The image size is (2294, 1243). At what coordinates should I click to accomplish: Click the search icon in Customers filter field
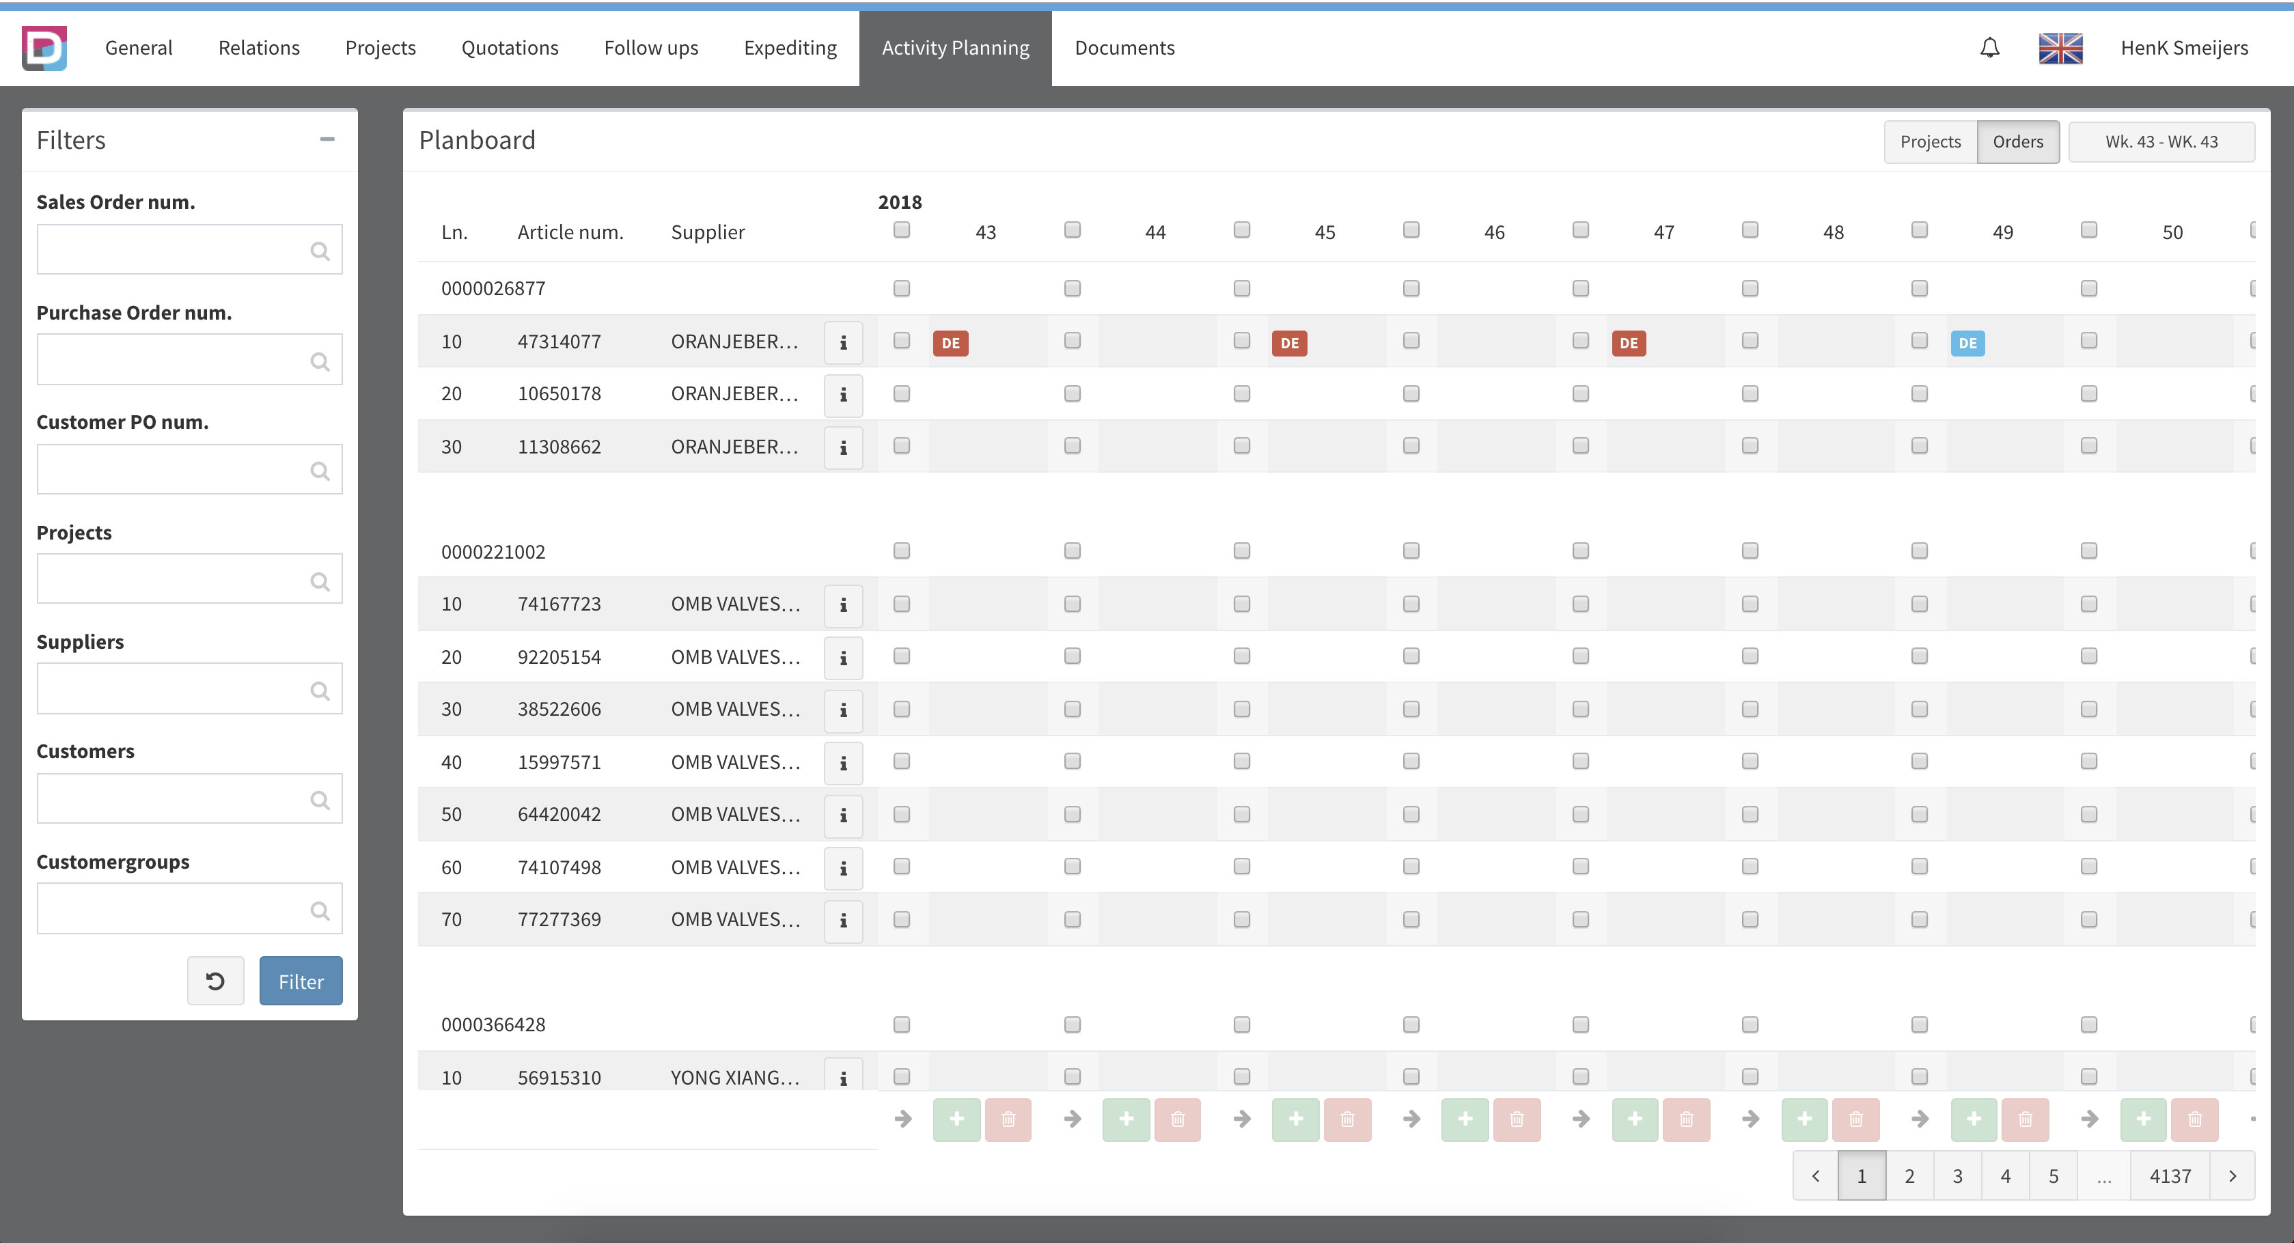click(x=320, y=800)
